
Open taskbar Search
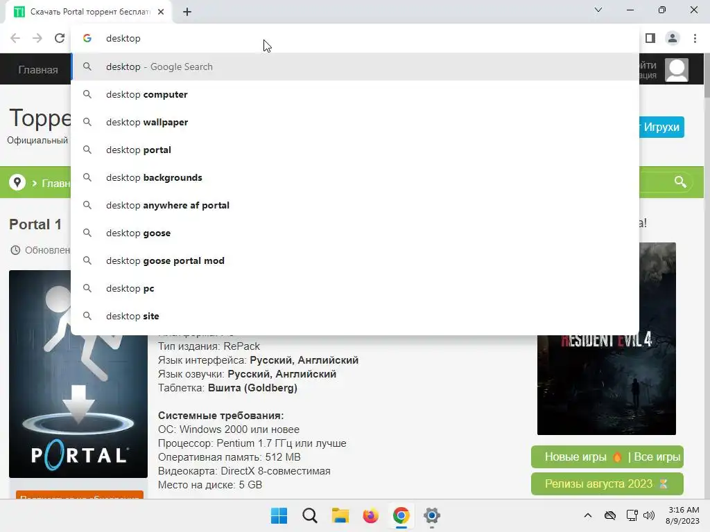pos(310,515)
